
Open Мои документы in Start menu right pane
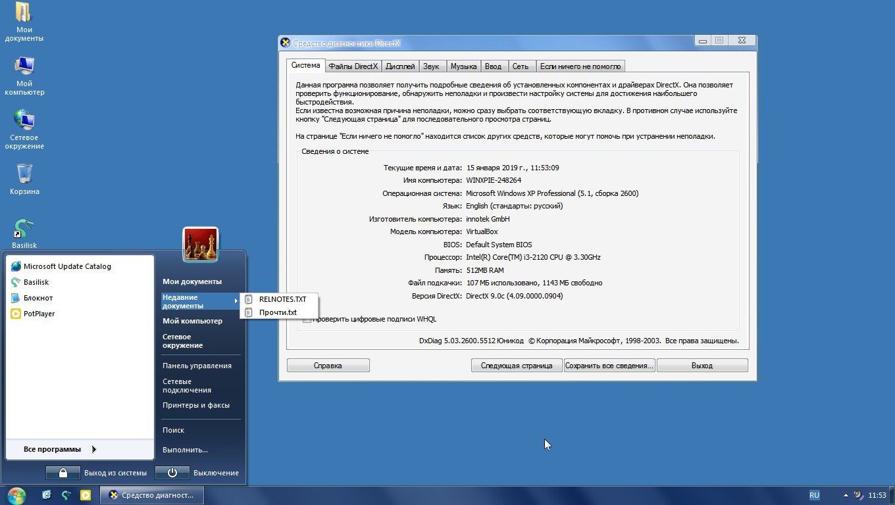coord(192,281)
